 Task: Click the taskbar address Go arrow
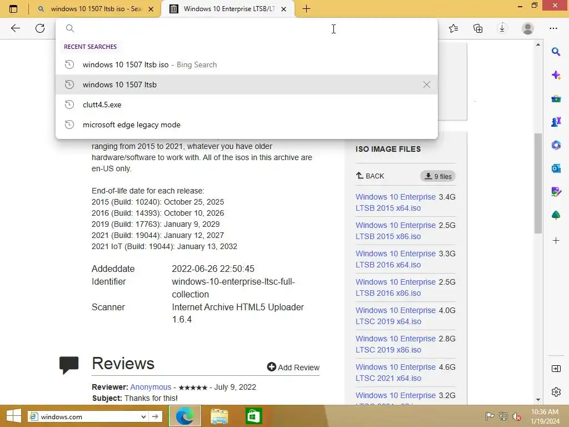tap(156, 416)
